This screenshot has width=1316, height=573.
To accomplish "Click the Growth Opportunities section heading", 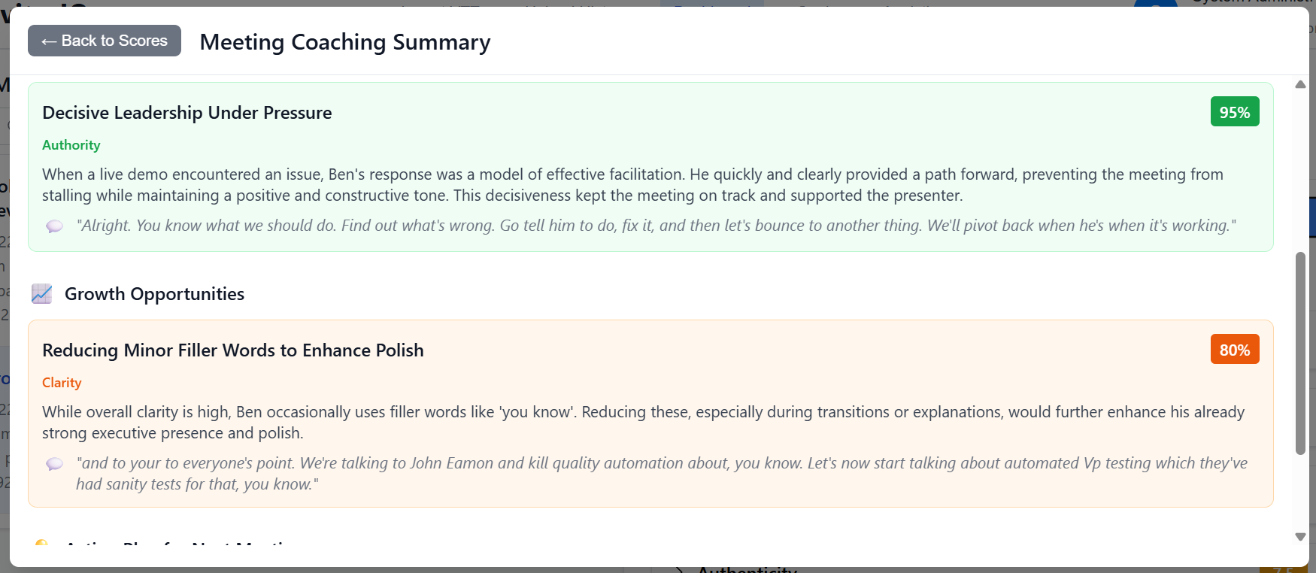I will pyautogui.click(x=154, y=294).
